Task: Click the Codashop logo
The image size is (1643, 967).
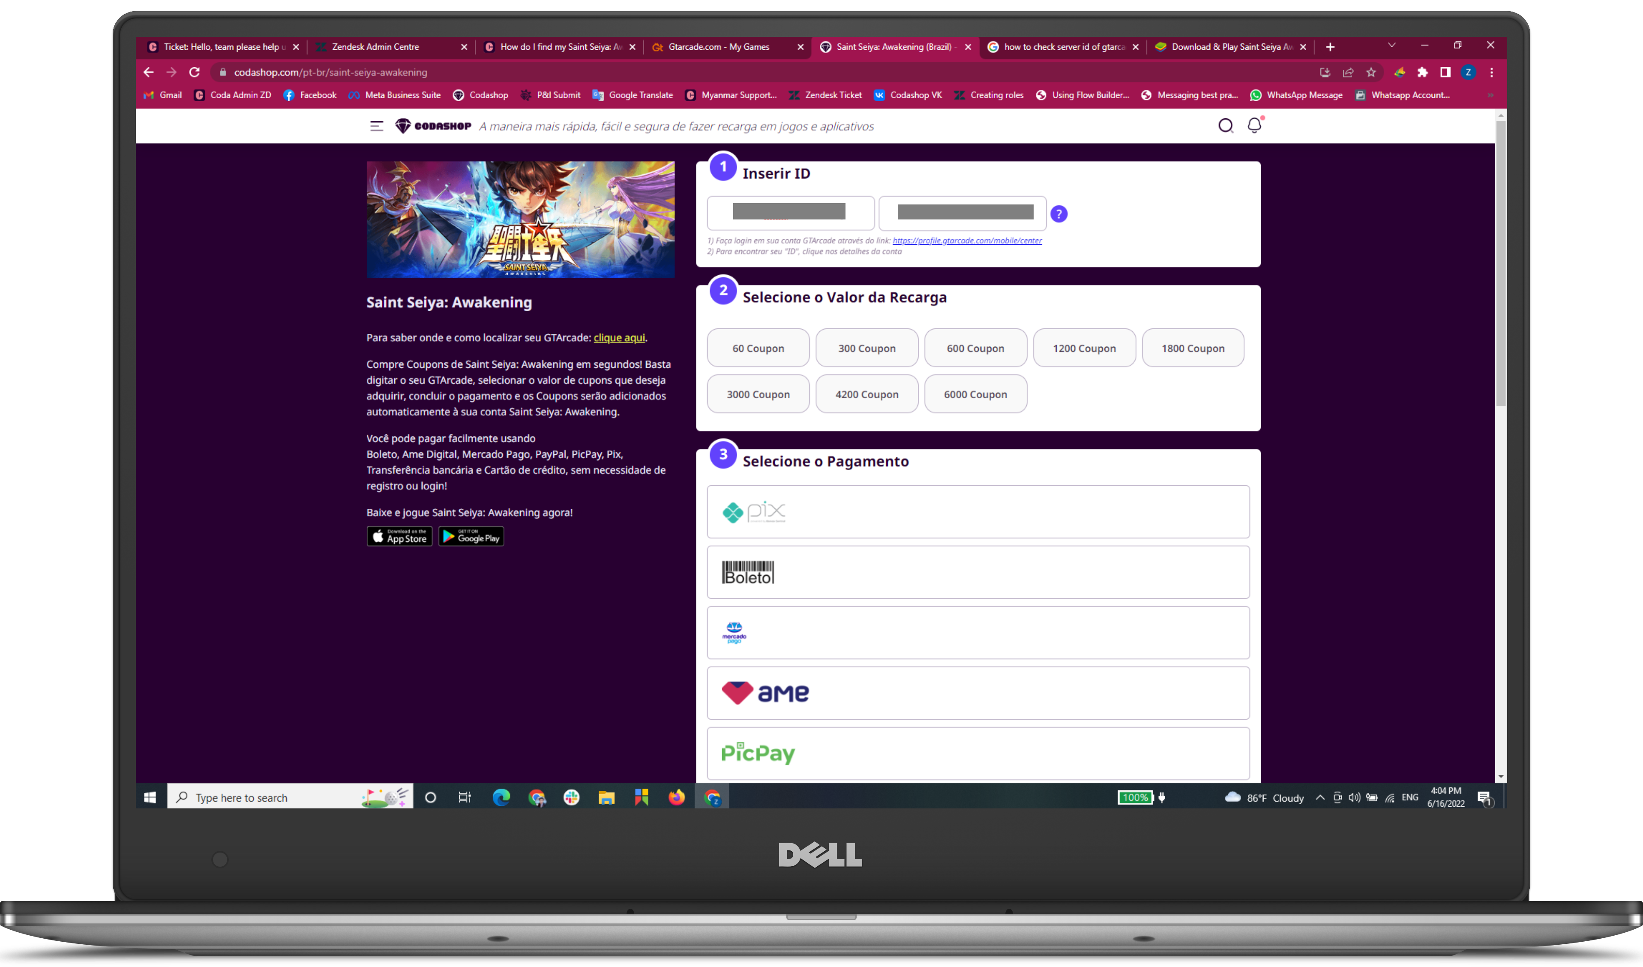Action: 433,126
